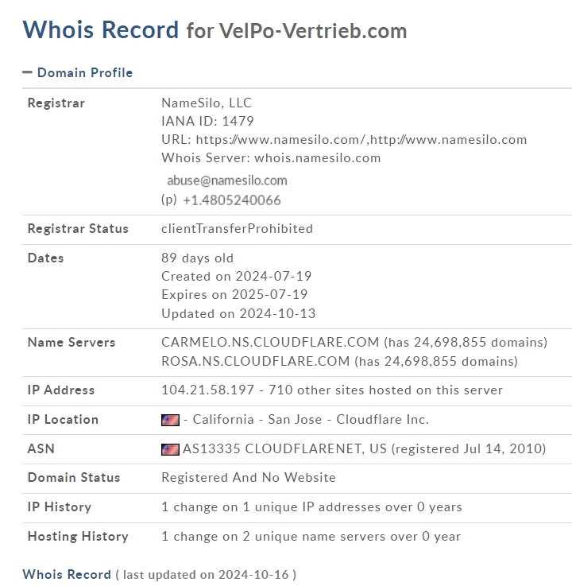The width and height of the screenshot is (572, 586).
Task: Click the US flag beside AS13335
Action: pyautogui.click(x=170, y=449)
